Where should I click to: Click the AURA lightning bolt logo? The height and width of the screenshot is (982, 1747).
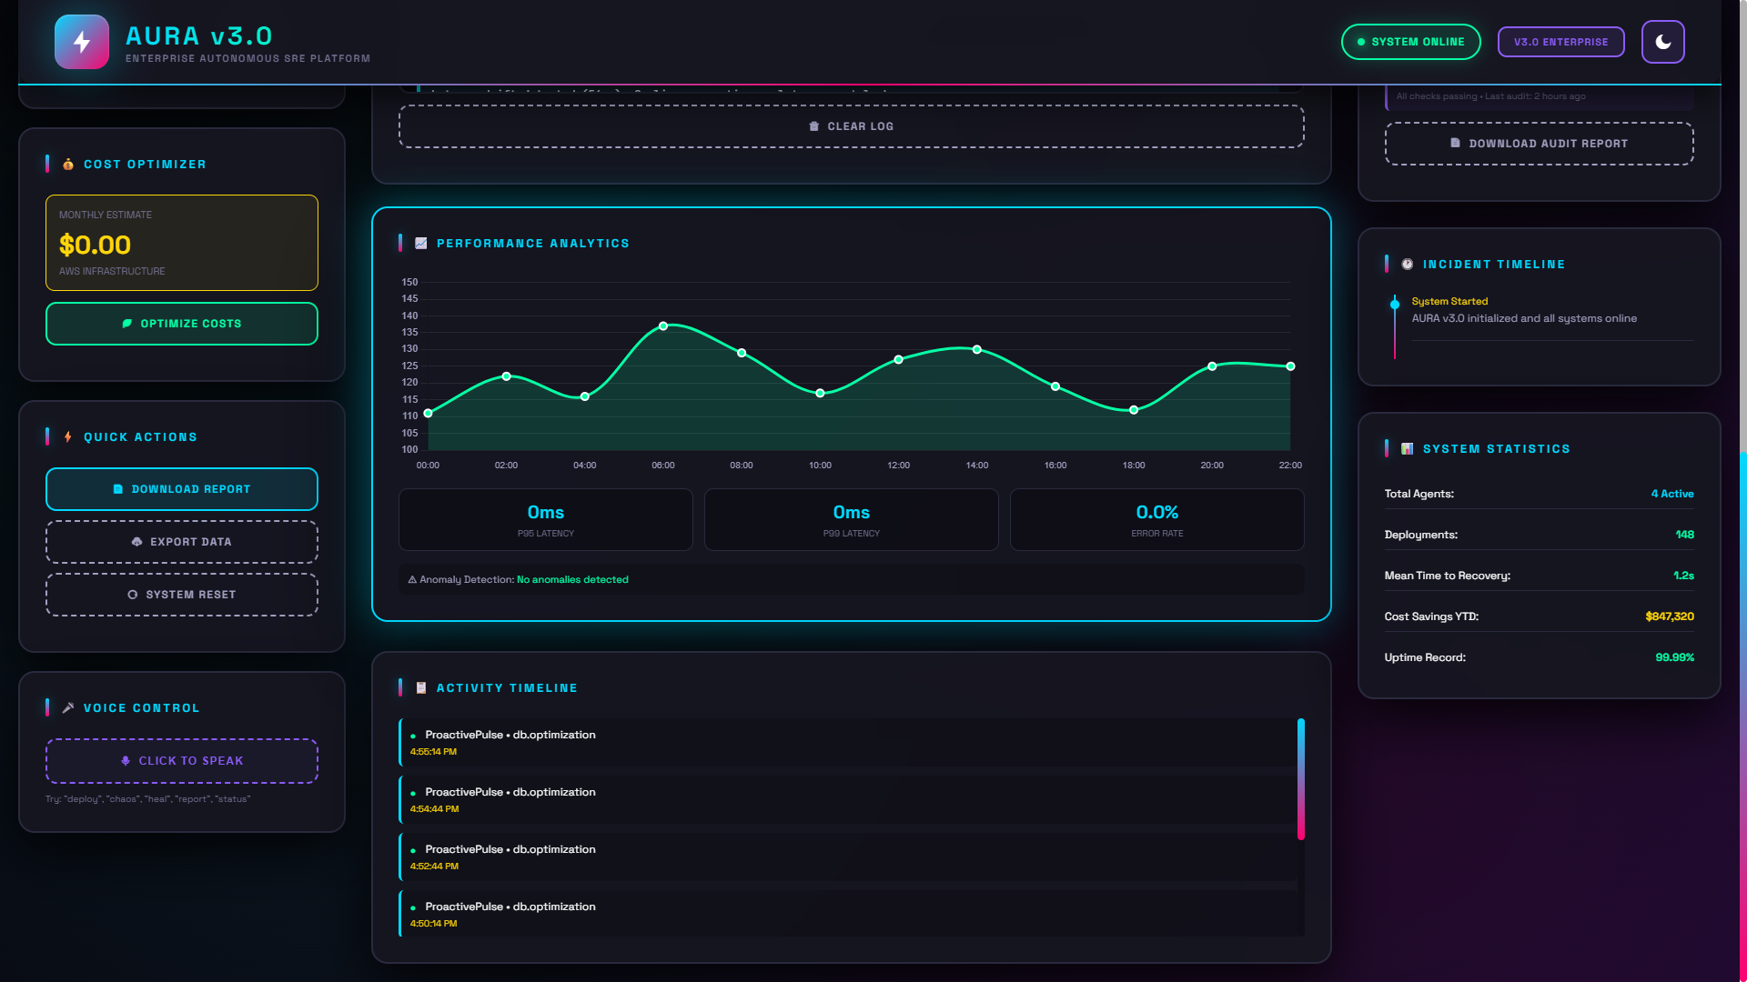click(x=82, y=42)
